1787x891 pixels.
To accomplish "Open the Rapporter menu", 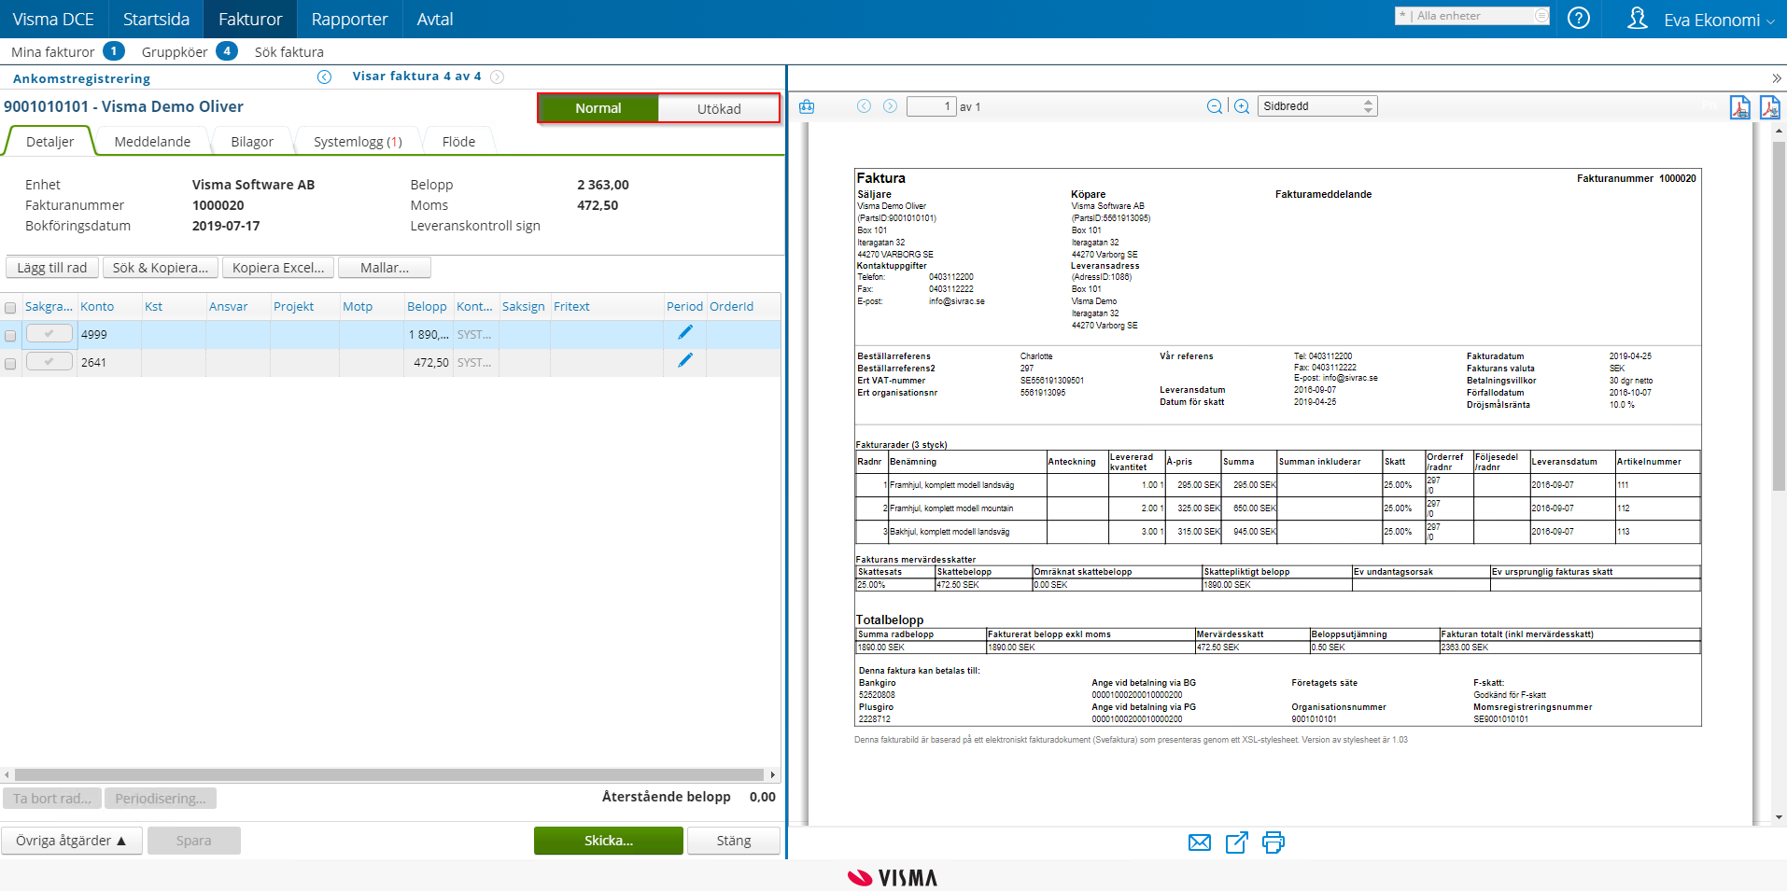I will click(x=348, y=19).
